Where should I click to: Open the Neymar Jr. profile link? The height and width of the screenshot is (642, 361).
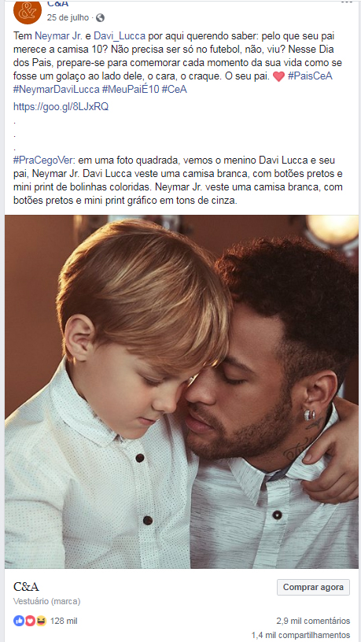[58, 36]
